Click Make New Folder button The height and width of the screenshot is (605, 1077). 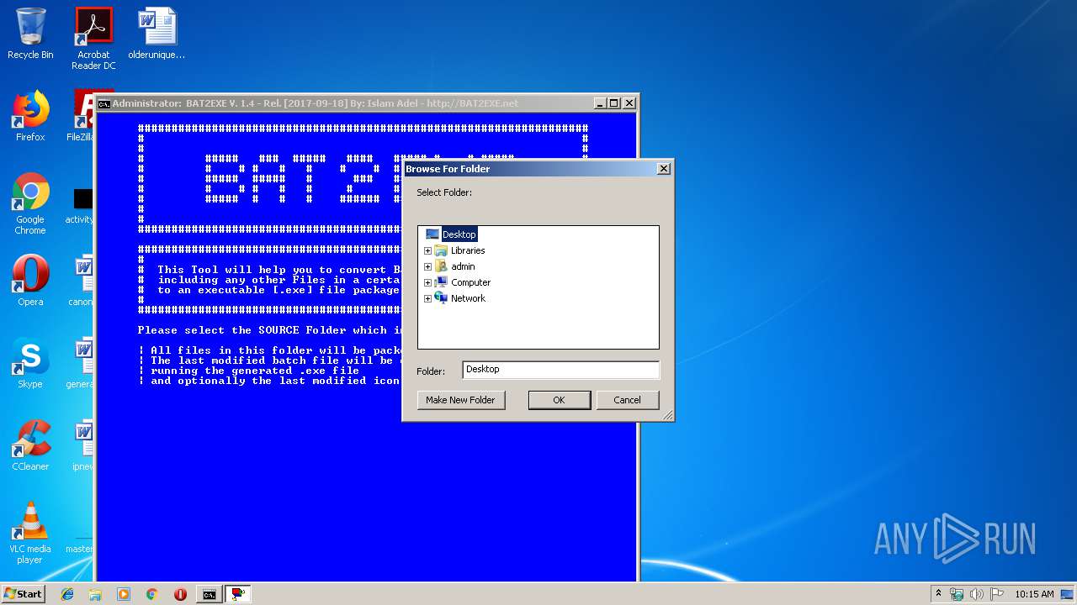pyautogui.click(x=460, y=400)
